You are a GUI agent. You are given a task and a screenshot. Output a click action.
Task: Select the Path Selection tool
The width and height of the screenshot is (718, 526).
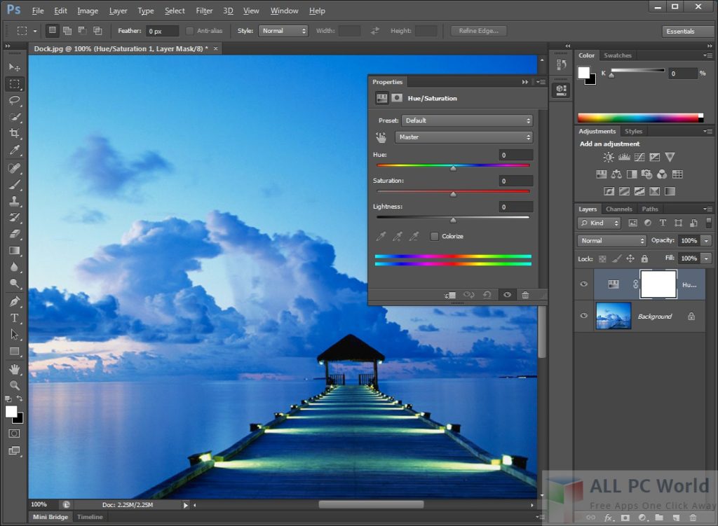pos(14,334)
